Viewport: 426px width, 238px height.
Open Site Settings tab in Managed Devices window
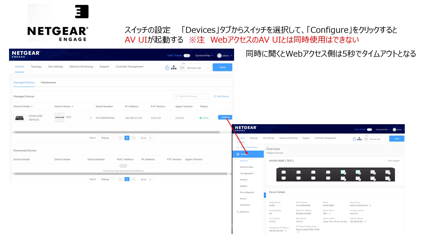pyautogui.click(x=56, y=67)
